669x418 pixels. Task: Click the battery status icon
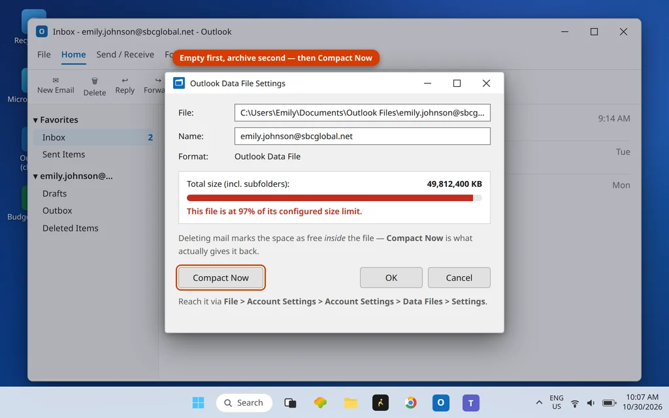609,403
